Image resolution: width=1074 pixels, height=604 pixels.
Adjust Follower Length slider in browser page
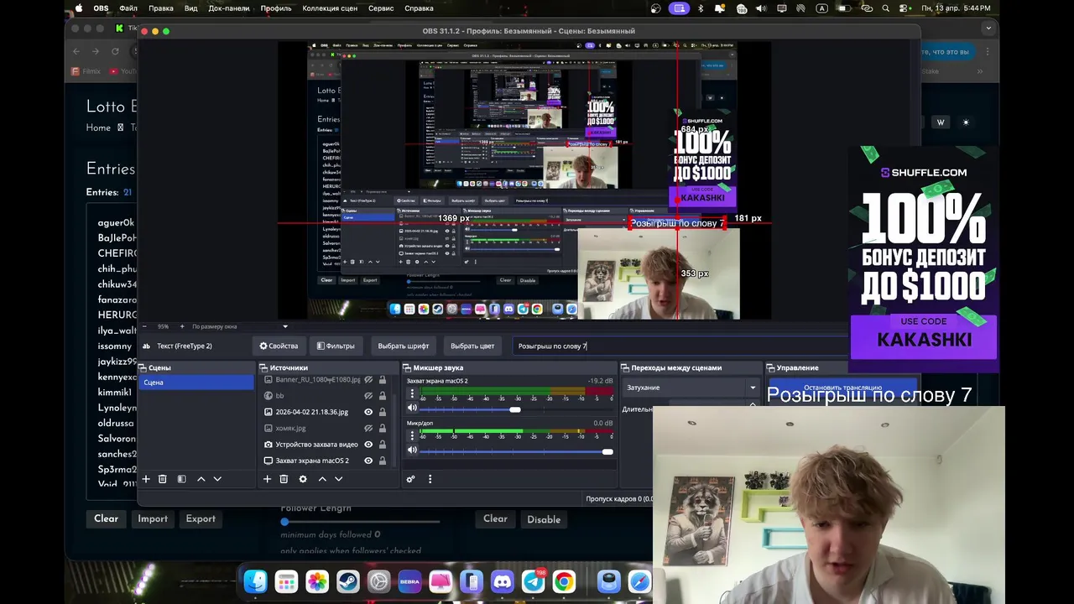coord(284,522)
